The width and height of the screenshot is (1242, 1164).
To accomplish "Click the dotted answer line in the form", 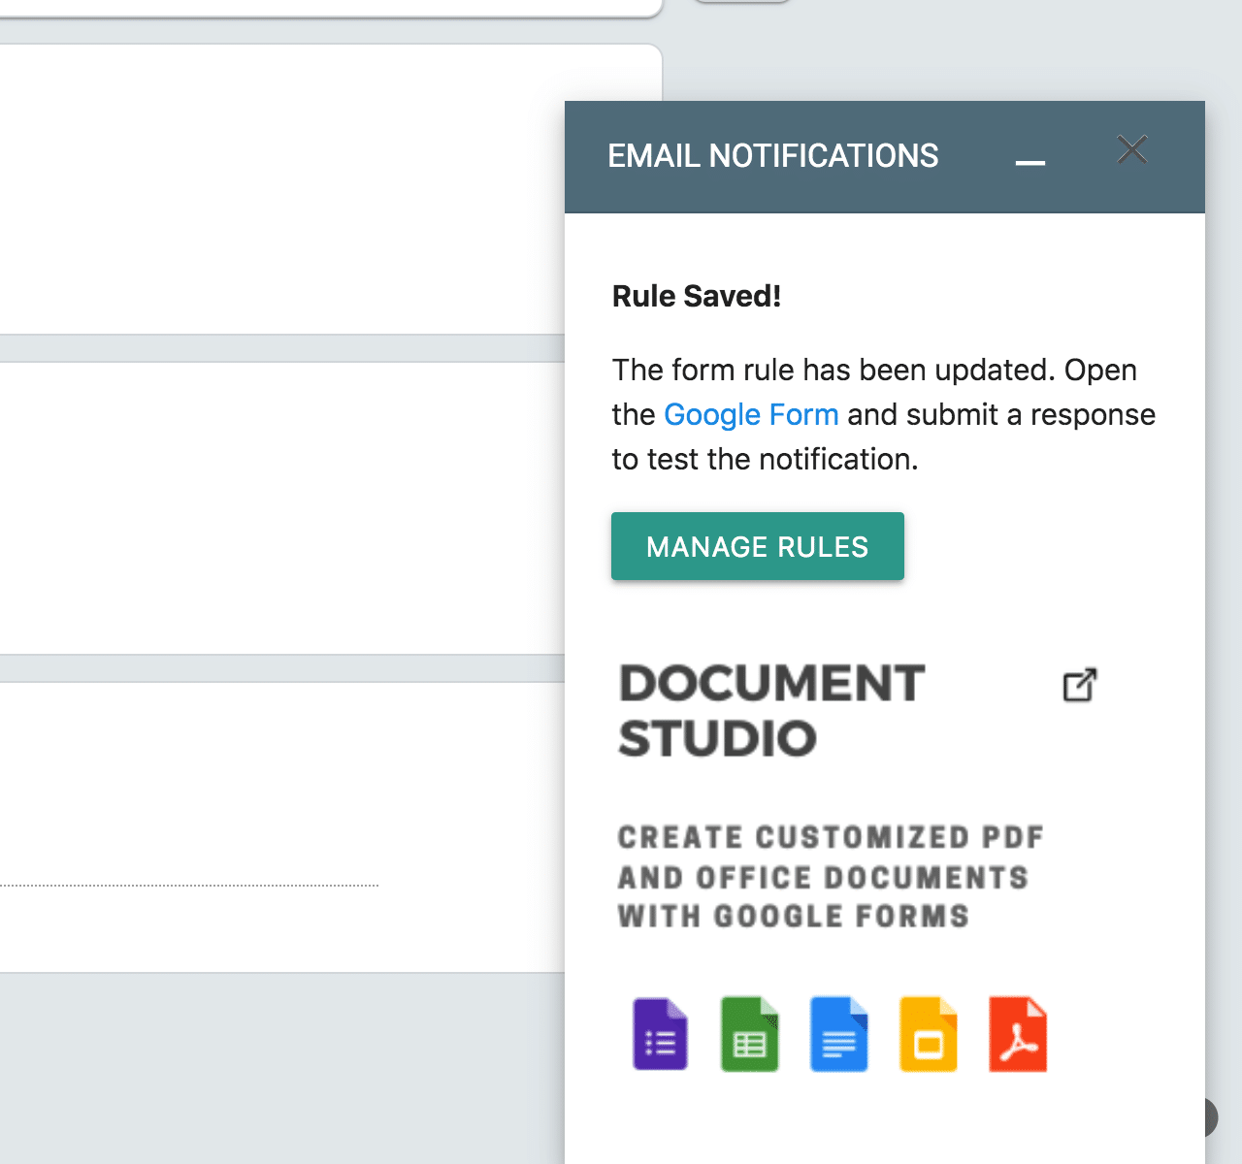I will tap(189, 886).
